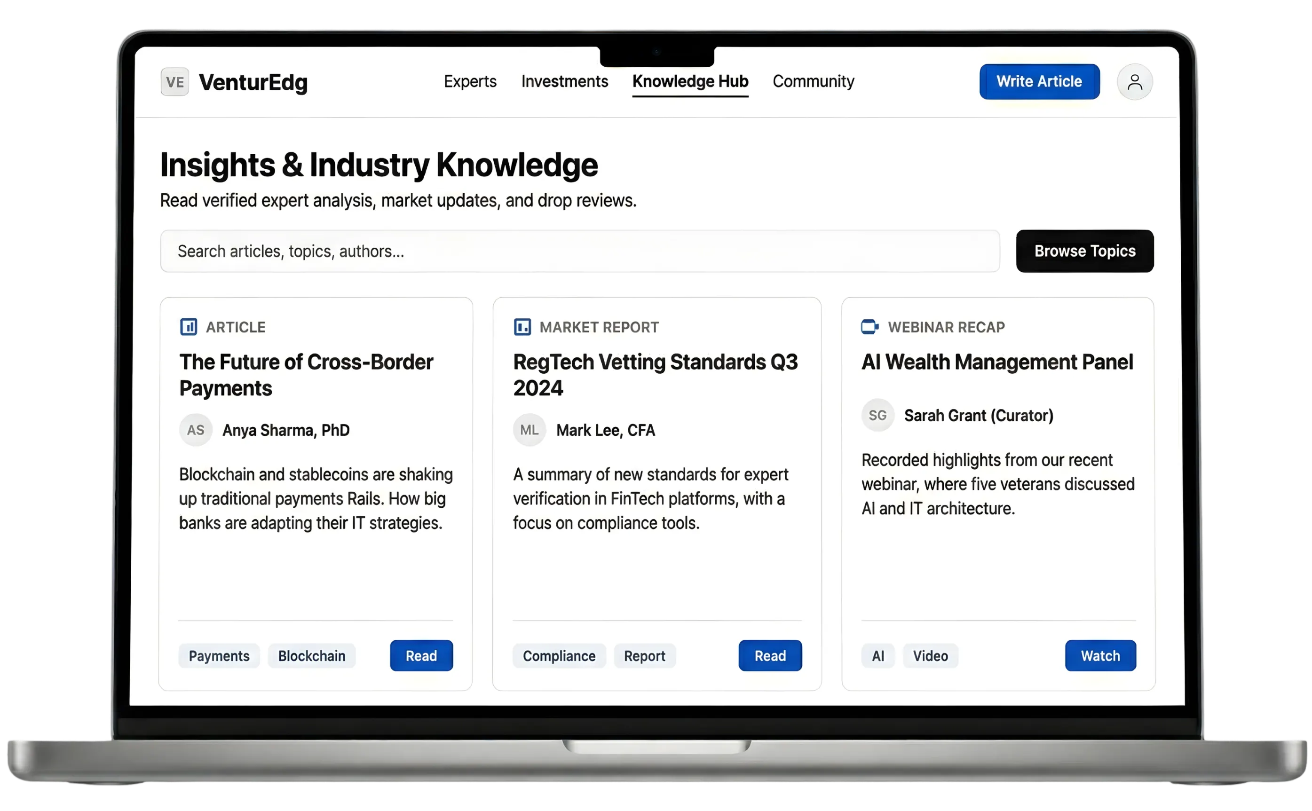Focus the search articles input field
This screenshot has width=1312, height=811.
[x=579, y=251]
